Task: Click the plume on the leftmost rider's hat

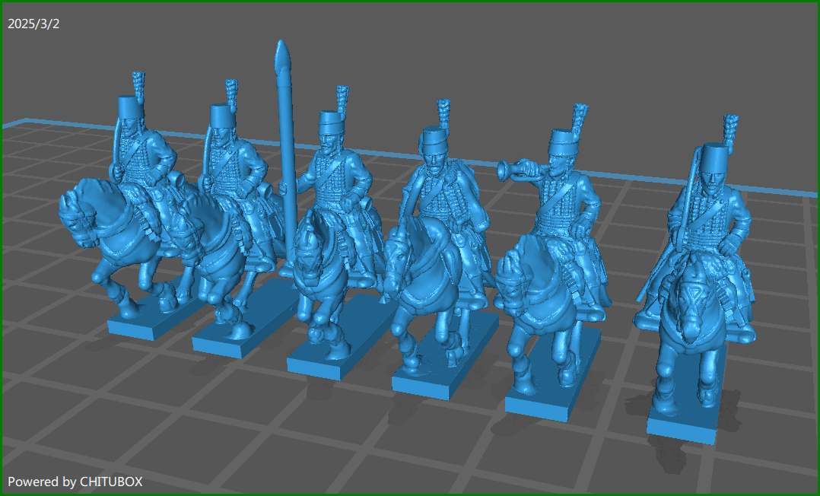Action: 138,84
